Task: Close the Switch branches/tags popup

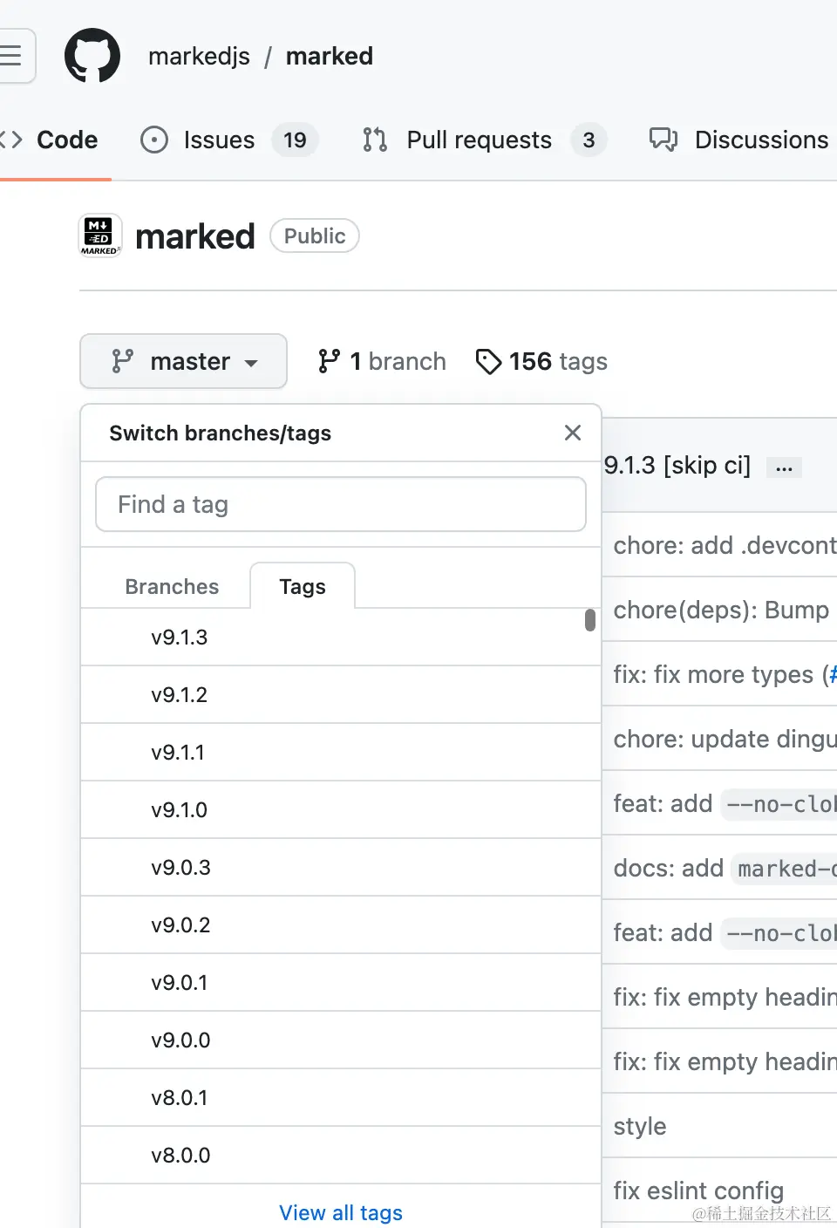Action: click(573, 433)
